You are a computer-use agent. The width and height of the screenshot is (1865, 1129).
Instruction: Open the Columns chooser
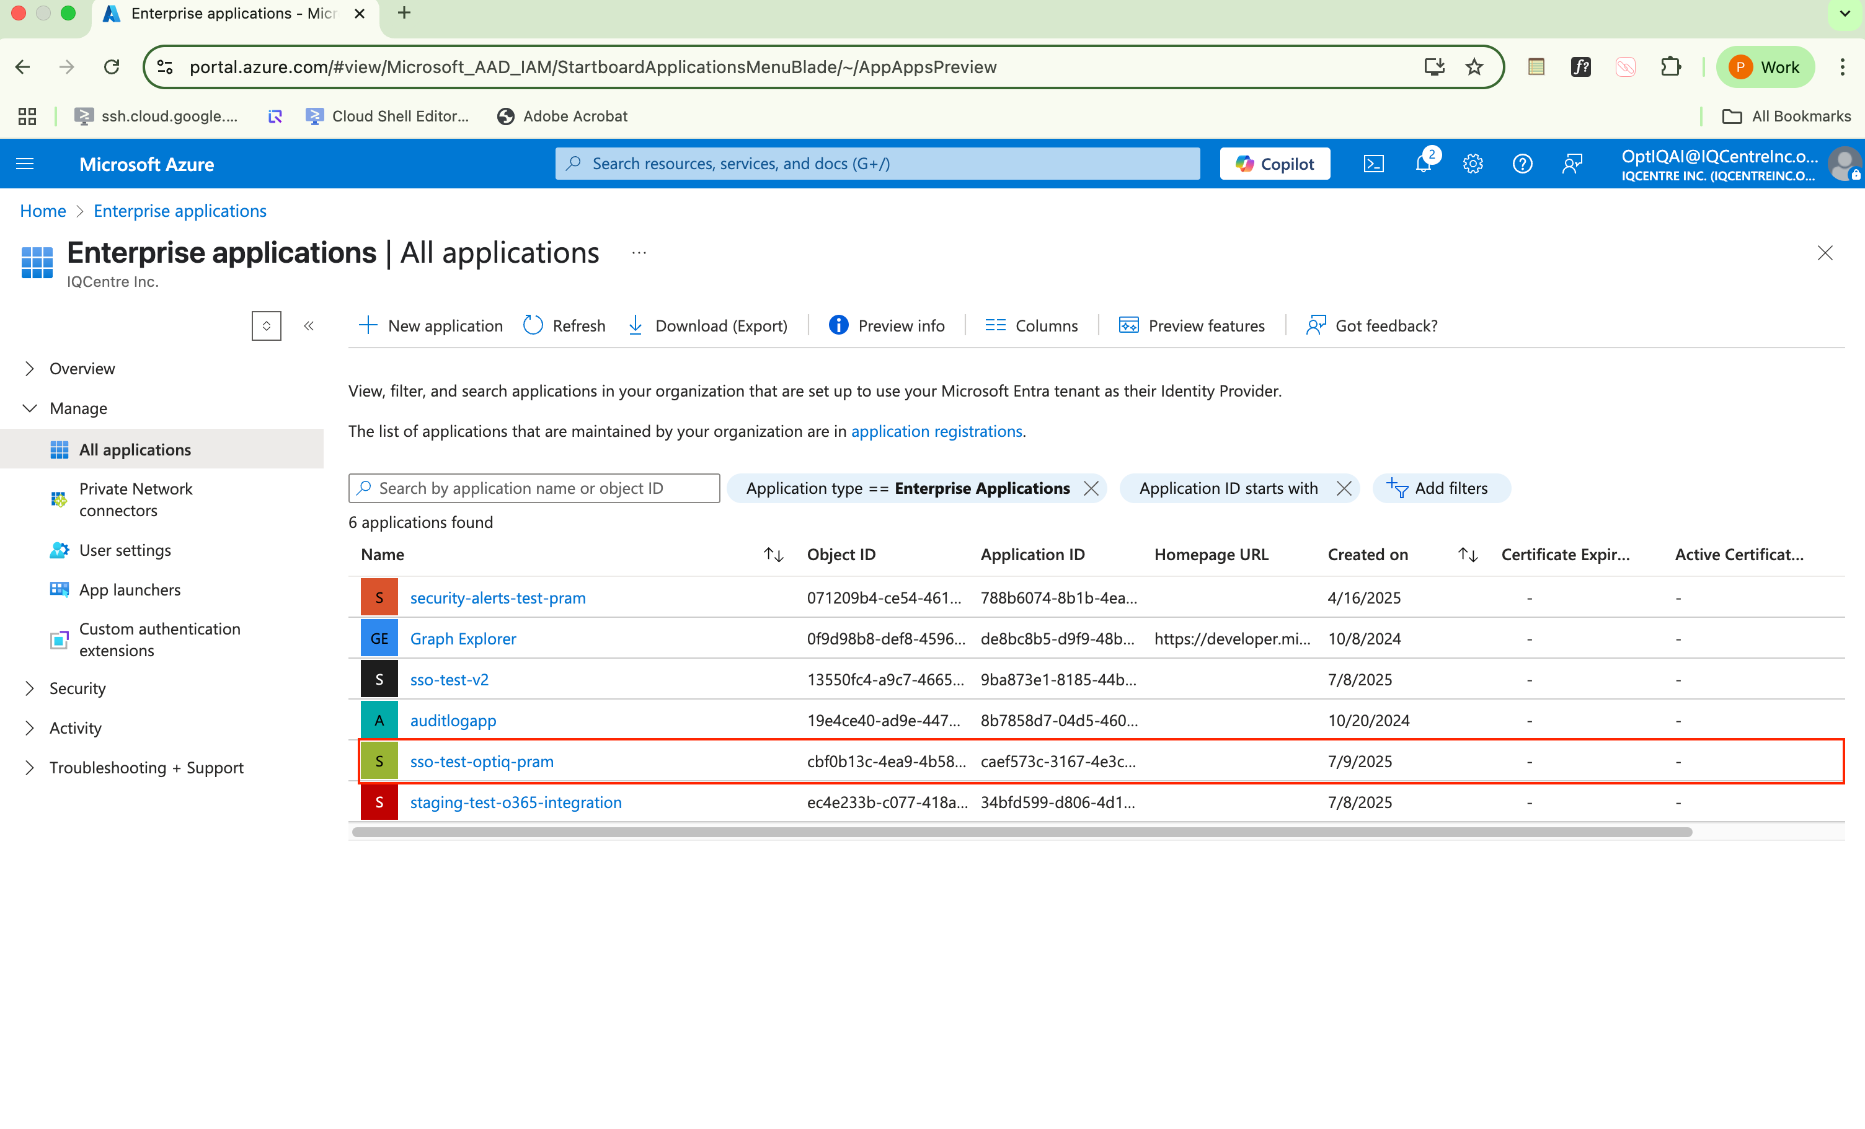(x=1031, y=325)
